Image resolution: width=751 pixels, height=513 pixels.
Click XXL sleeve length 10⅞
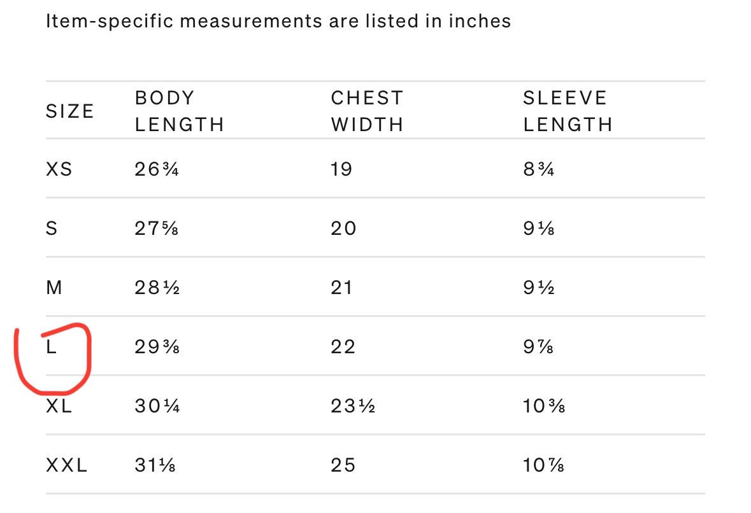click(x=543, y=465)
